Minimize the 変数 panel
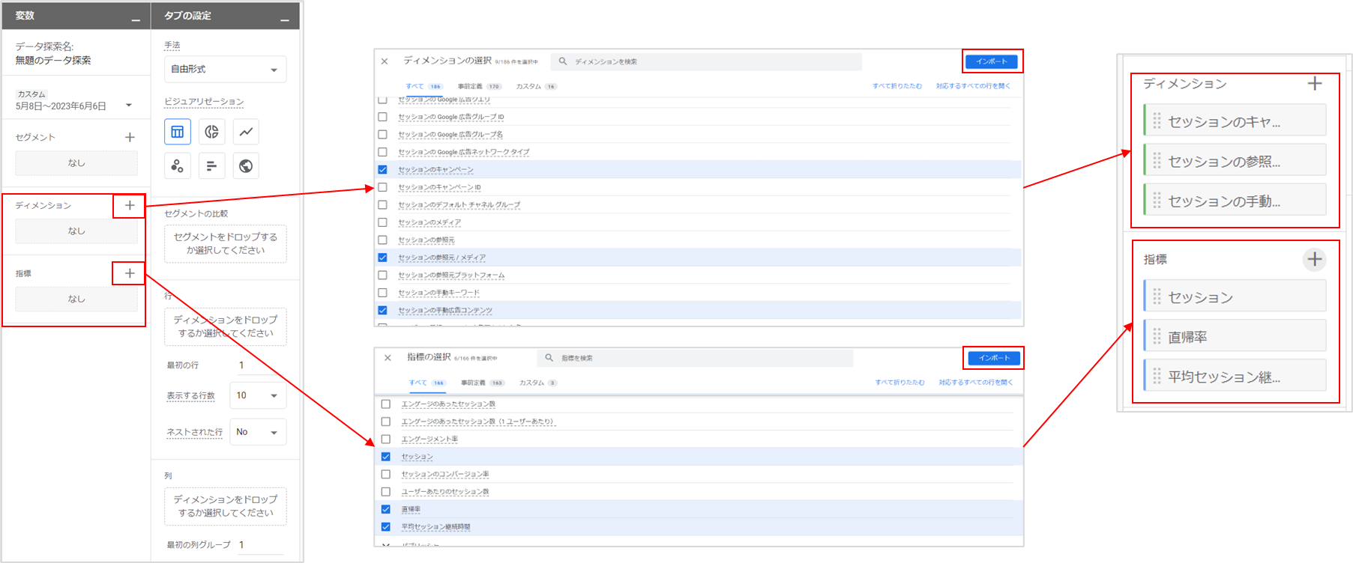Image resolution: width=1353 pixels, height=563 pixels. coord(136,19)
